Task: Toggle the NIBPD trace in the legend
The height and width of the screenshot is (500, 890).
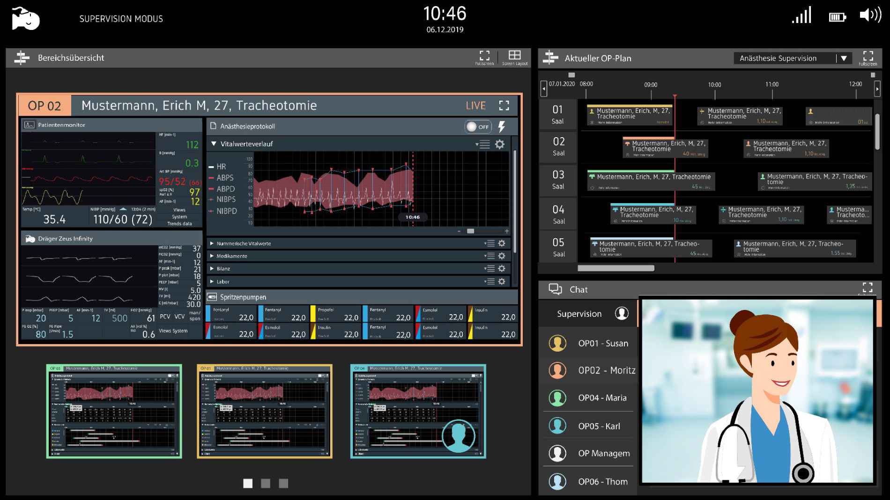Action: (223, 211)
